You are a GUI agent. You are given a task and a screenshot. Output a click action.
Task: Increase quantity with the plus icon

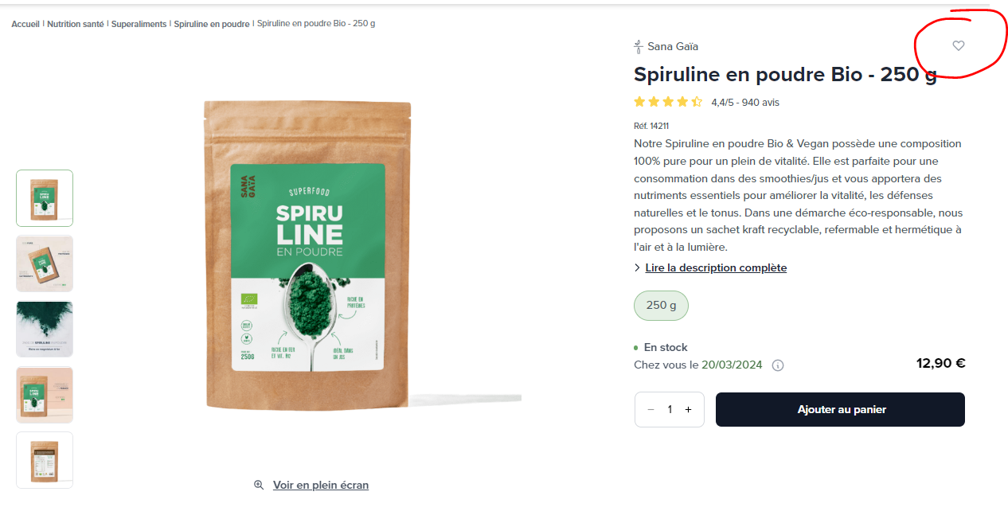[x=688, y=409]
